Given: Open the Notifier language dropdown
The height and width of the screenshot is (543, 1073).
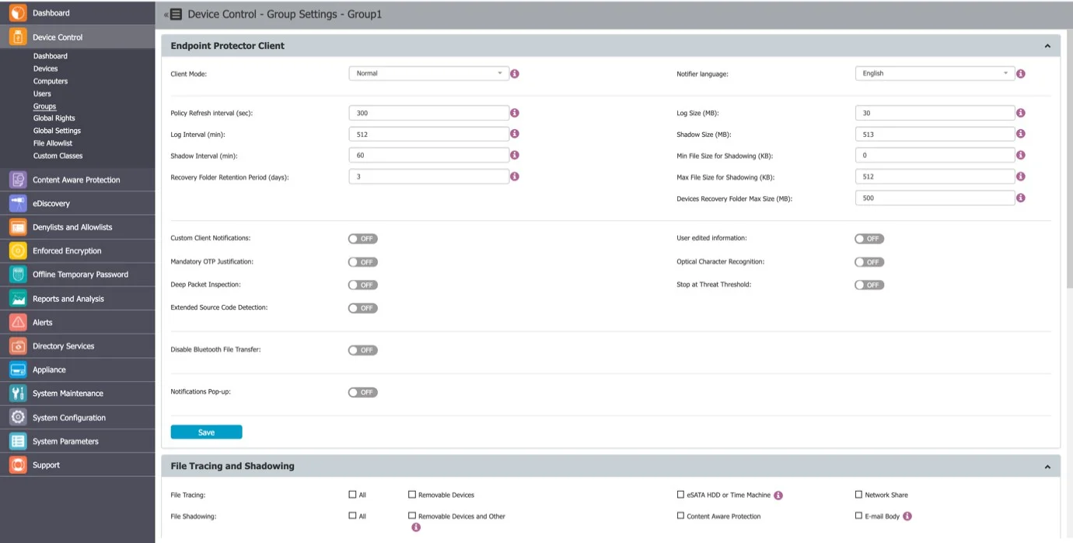Looking at the screenshot, I should pyautogui.click(x=935, y=73).
